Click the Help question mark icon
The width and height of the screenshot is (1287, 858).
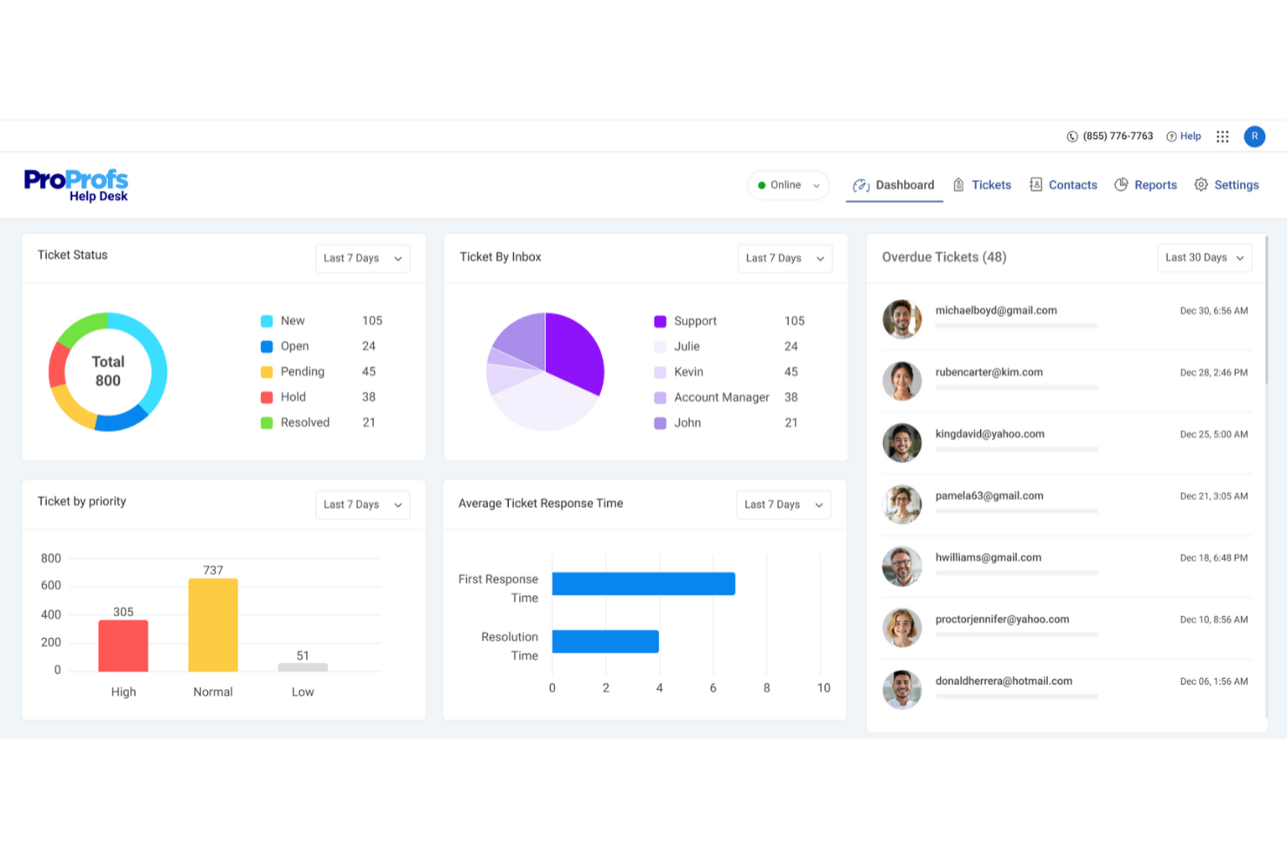coord(1171,136)
